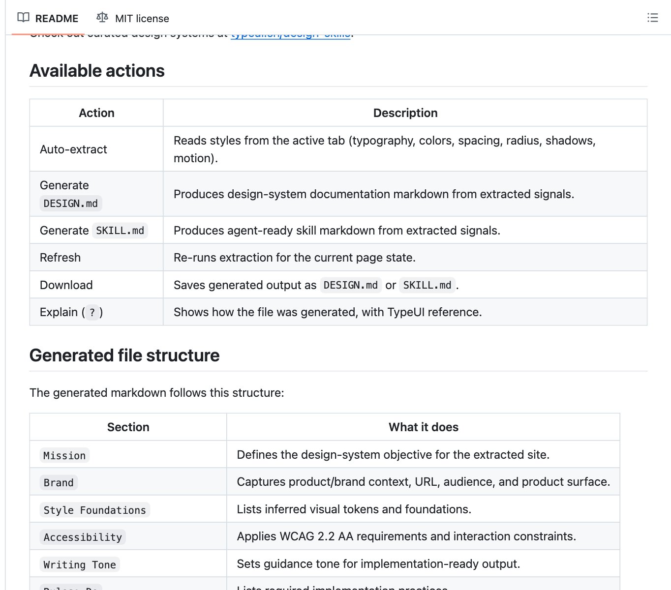Click the 'Generated file structure' heading
The image size is (671, 590).
(x=124, y=355)
